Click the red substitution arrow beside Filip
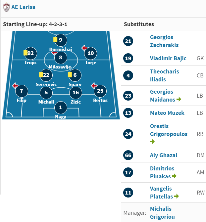The width and height of the screenshot is (206, 222). (15, 86)
